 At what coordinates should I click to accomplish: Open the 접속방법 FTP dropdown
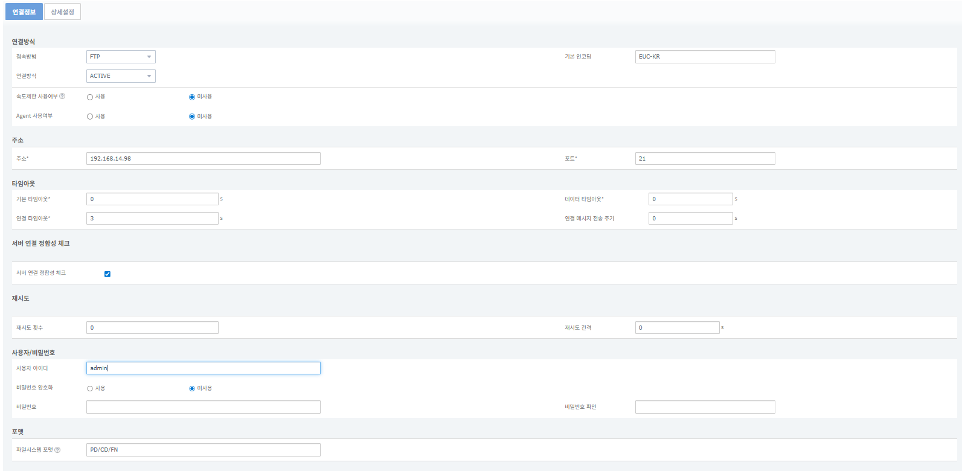(121, 57)
